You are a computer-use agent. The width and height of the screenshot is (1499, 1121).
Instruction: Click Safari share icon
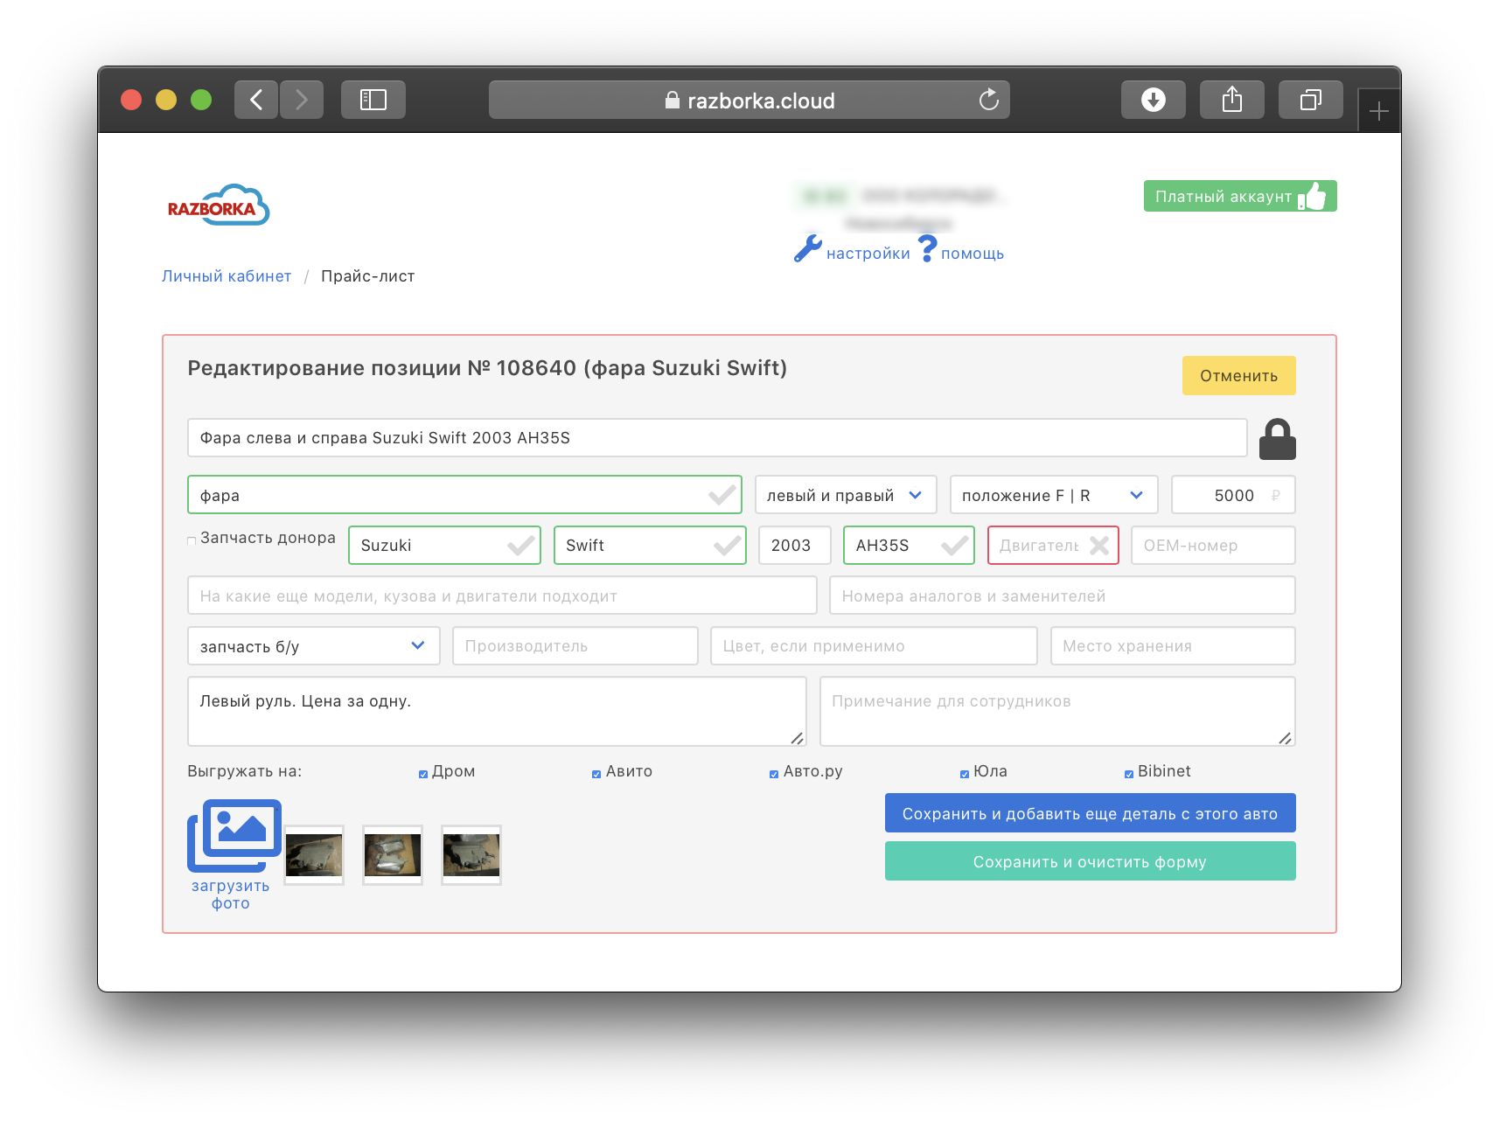point(1231,100)
